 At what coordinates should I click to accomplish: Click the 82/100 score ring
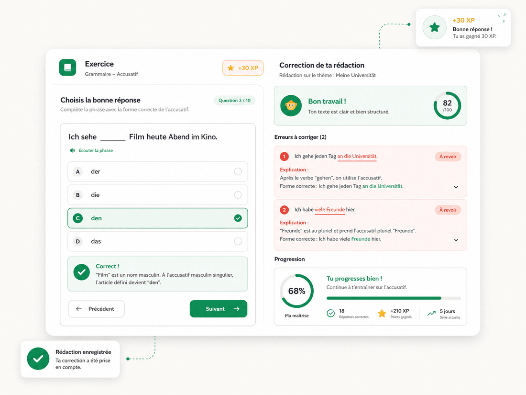[x=447, y=105]
